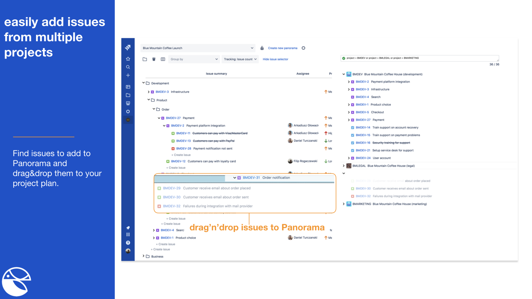Click the JQL query input field
This screenshot has width=532, height=299.
[x=420, y=58]
